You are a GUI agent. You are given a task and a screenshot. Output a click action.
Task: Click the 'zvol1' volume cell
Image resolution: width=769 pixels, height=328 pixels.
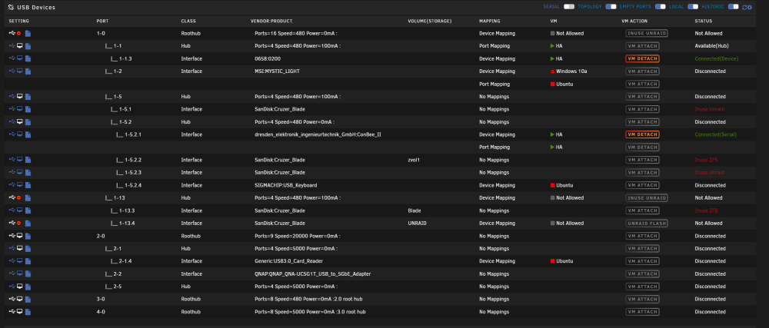(x=414, y=160)
